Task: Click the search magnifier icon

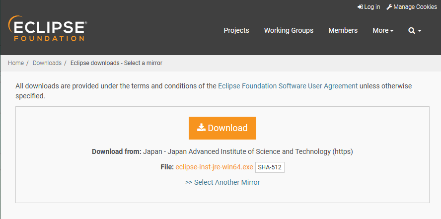Action: point(411,31)
